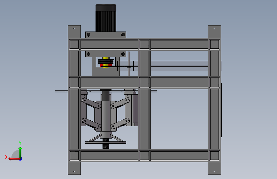Viewport: 277px width, 179px height.
Task: Select the threaded screw at the mechanism bottom
Action: (106, 146)
